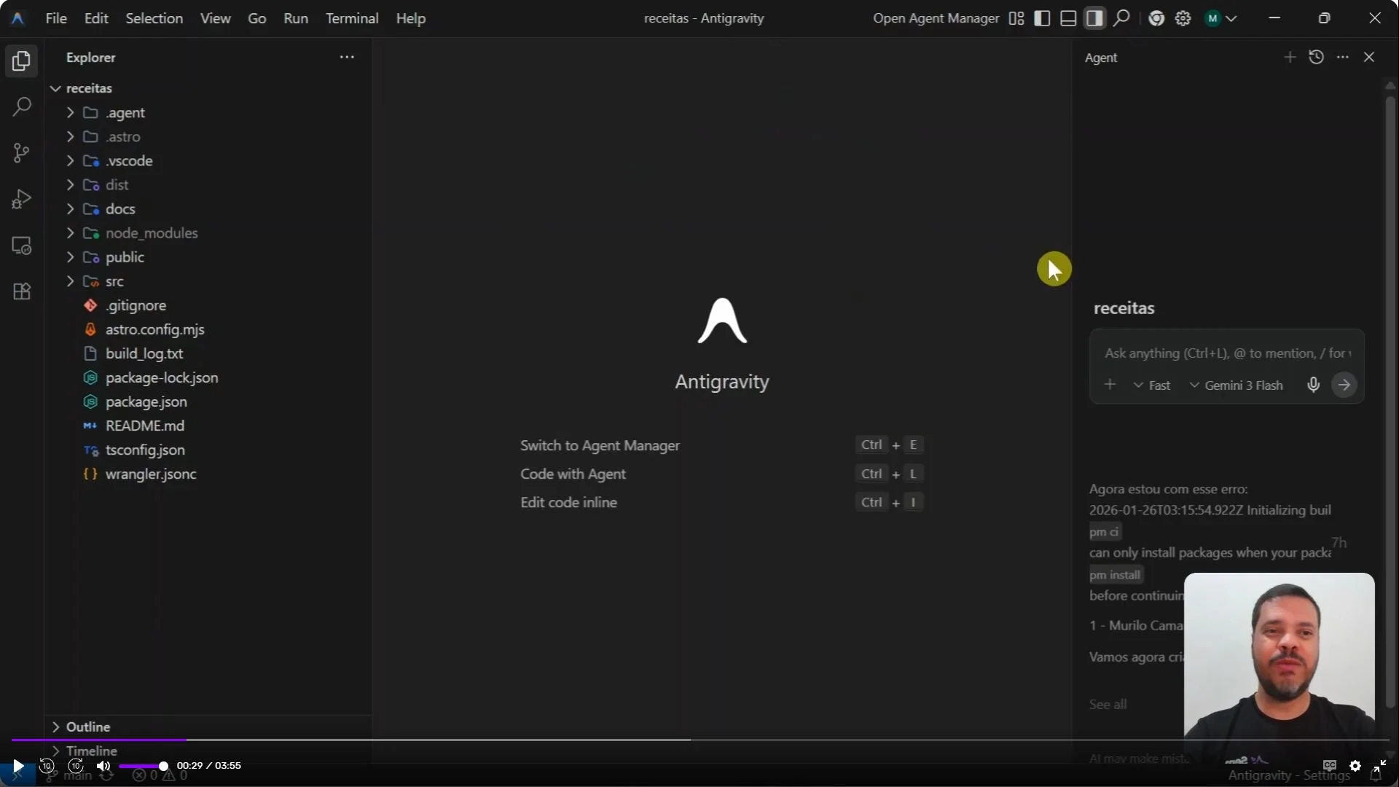The height and width of the screenshot is (787, 1399).
Task: Toggle the primary side bar
Action: point(1042,18)
